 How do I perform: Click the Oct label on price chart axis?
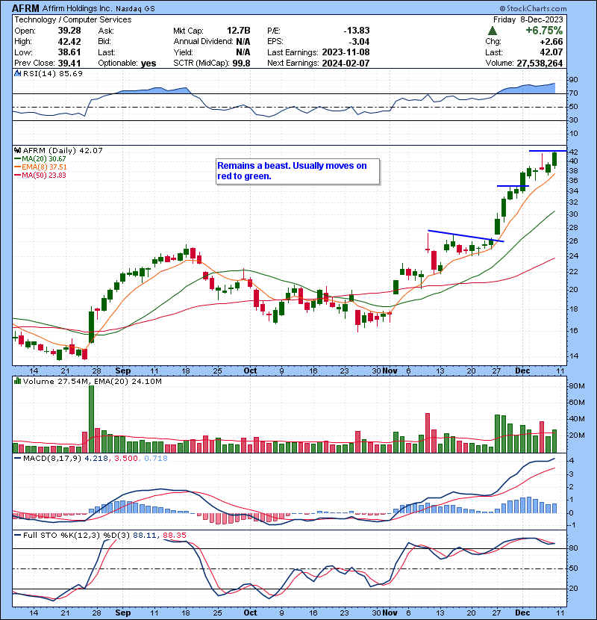(250, 371)
